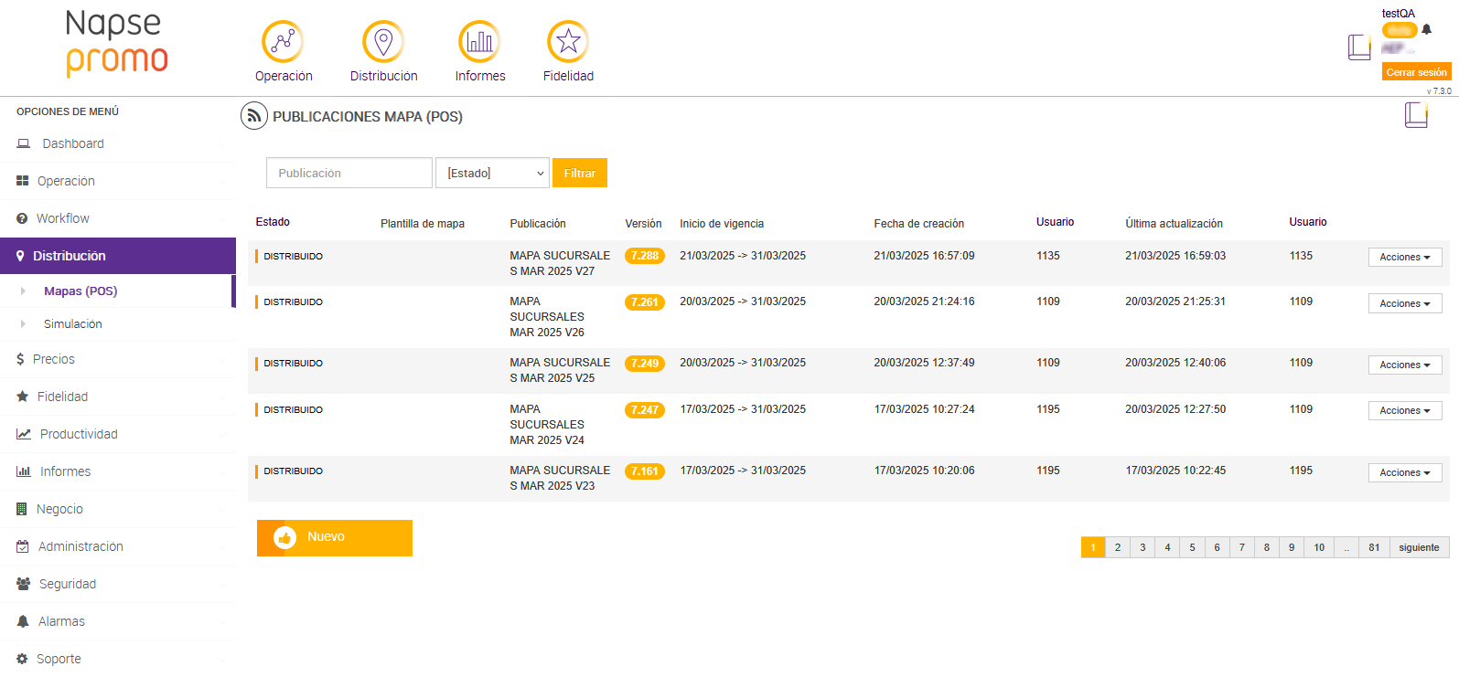Open Acciones dropdown for version 7.288
1459x677 pixels.
[x=1404, y=258]
